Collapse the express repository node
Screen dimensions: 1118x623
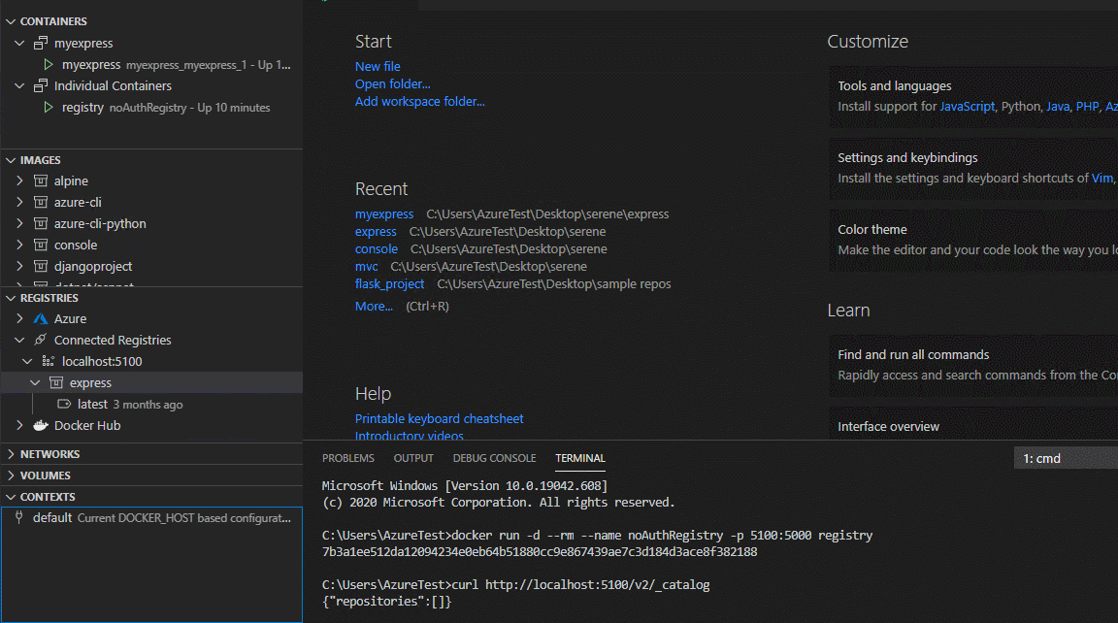(35, 382)
